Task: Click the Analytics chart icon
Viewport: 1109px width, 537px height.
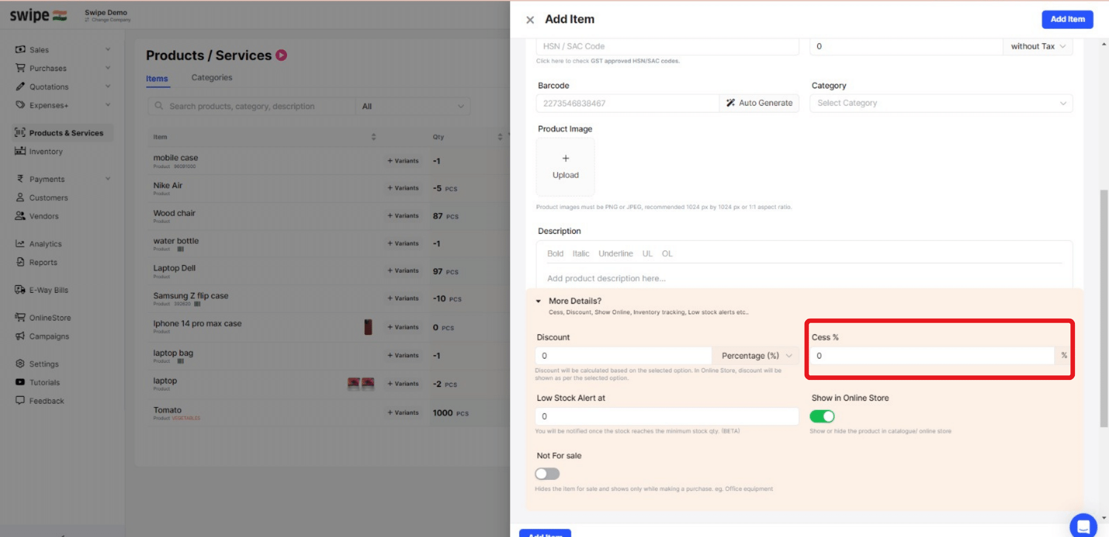Action: pyautogui.click(x=20, y=244)
